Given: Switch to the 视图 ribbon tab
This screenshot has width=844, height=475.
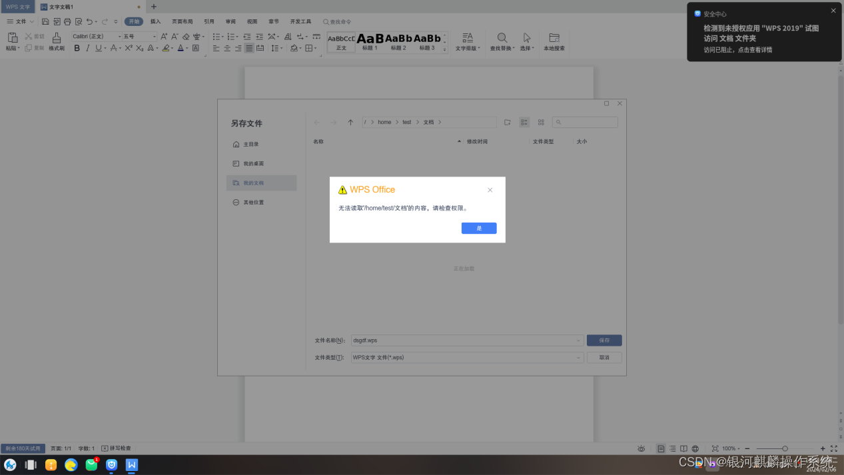Looking at the screenshot, I should [x=252, y=21].
